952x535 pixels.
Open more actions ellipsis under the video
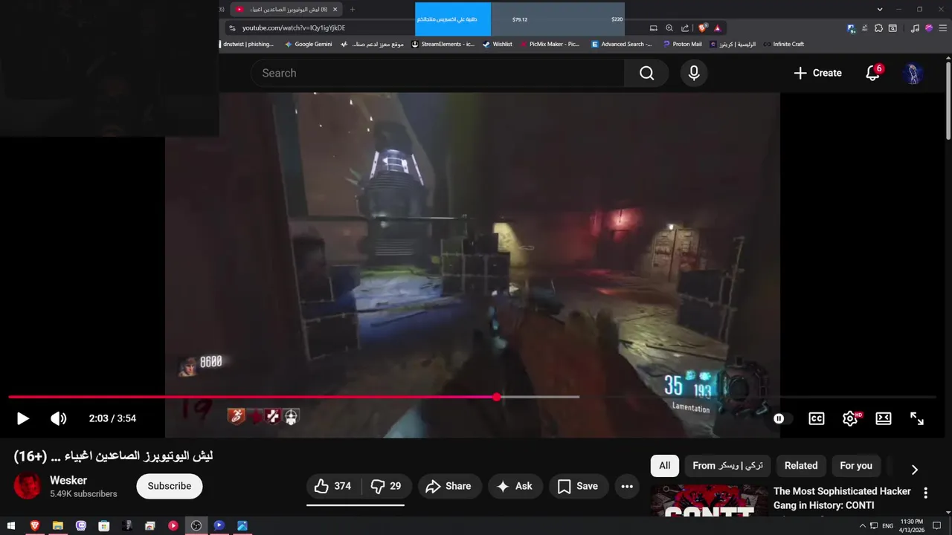[627, 486]
